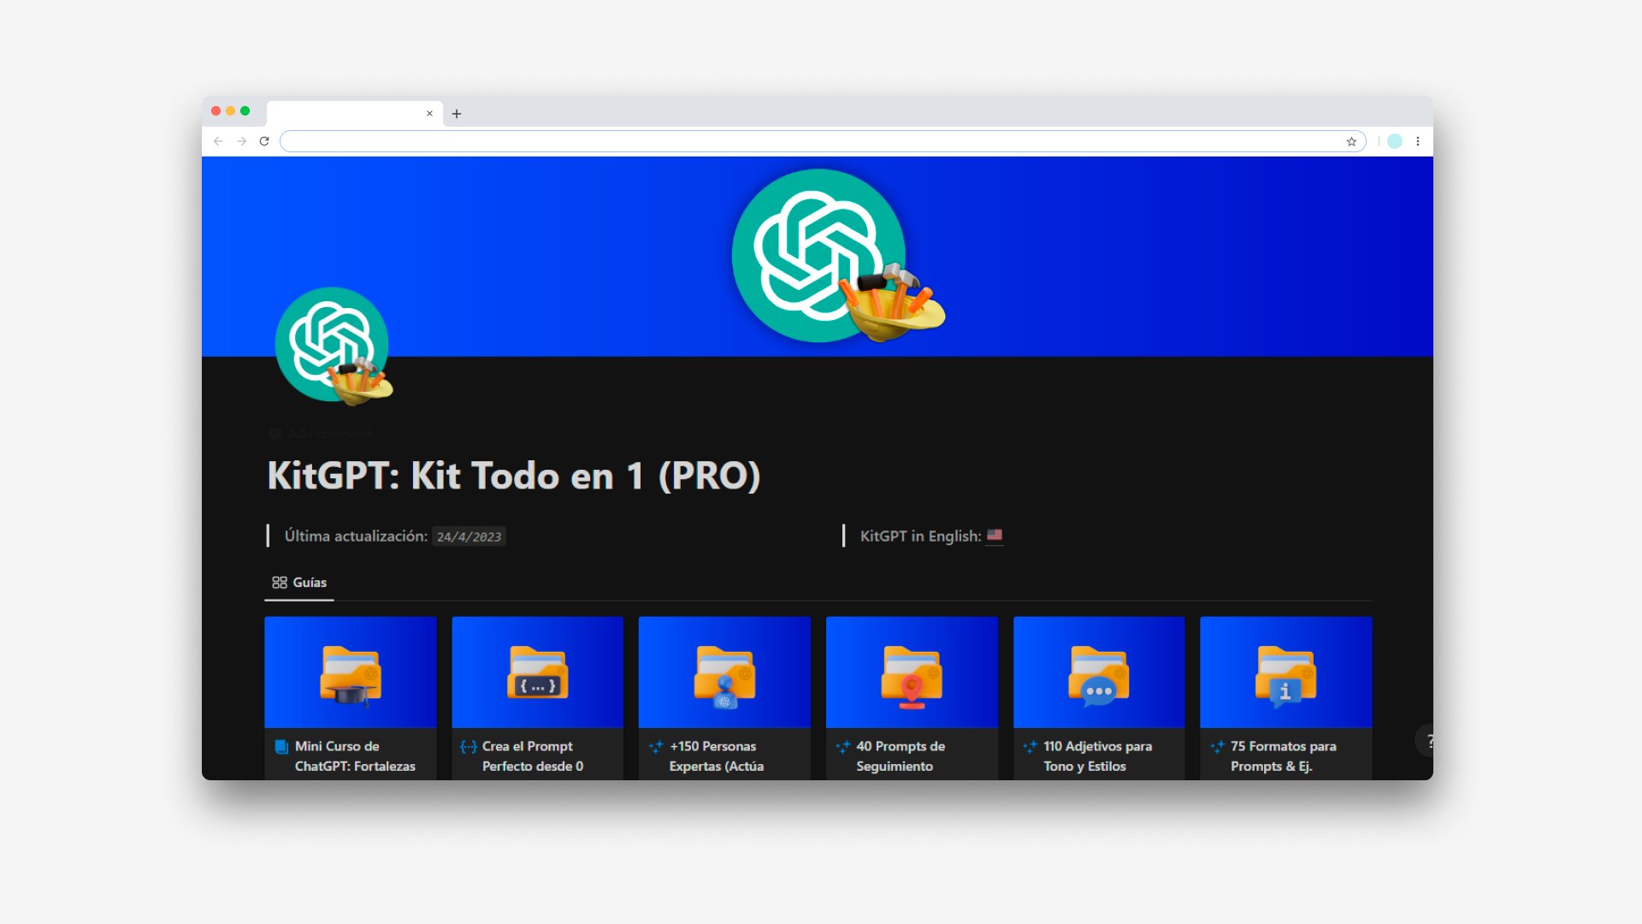This screenshot has width=1642, height=924.
Task: Open the browser three-dot menu
Action: pos(1418,141)
